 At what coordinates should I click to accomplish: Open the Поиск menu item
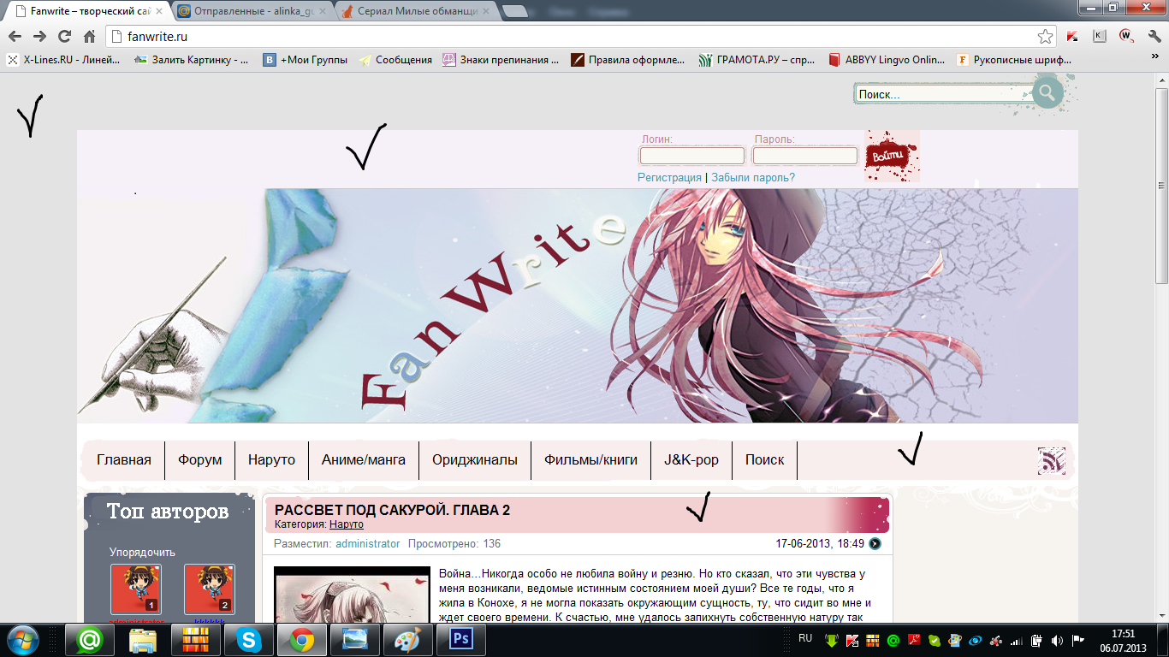(764, 459)
